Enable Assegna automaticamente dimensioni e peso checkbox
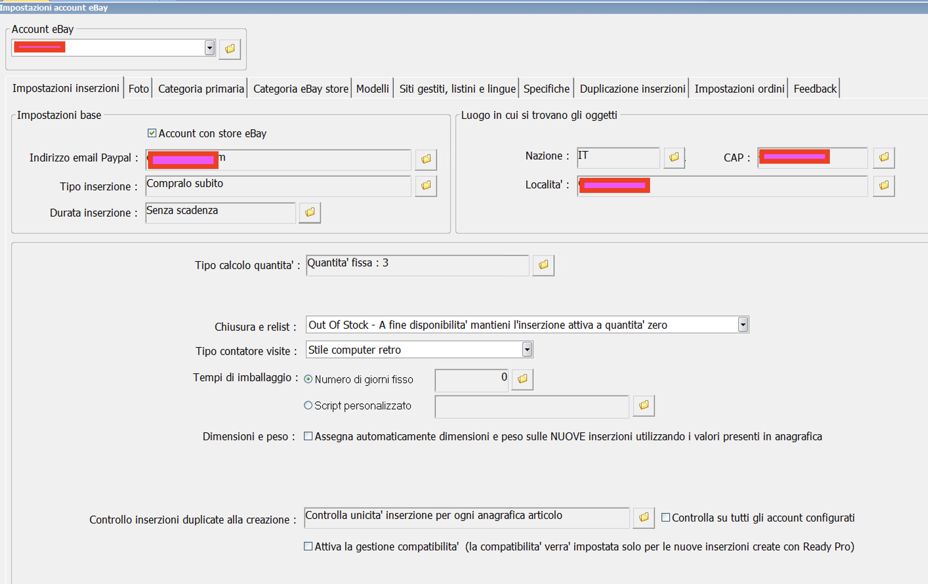Screen dimensions: 928x584 [x=308, y=436]
